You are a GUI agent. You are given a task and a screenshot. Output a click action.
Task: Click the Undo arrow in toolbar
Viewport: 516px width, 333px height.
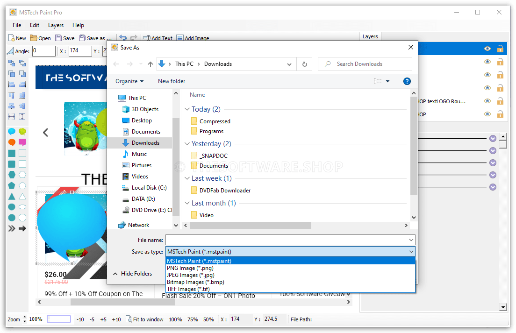(123, 38)
